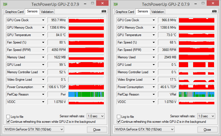Open GPU Memory Clock dropdown in left window
Image resolution: width=221 pixels, height=136 pixels.
tap(43, 28)
